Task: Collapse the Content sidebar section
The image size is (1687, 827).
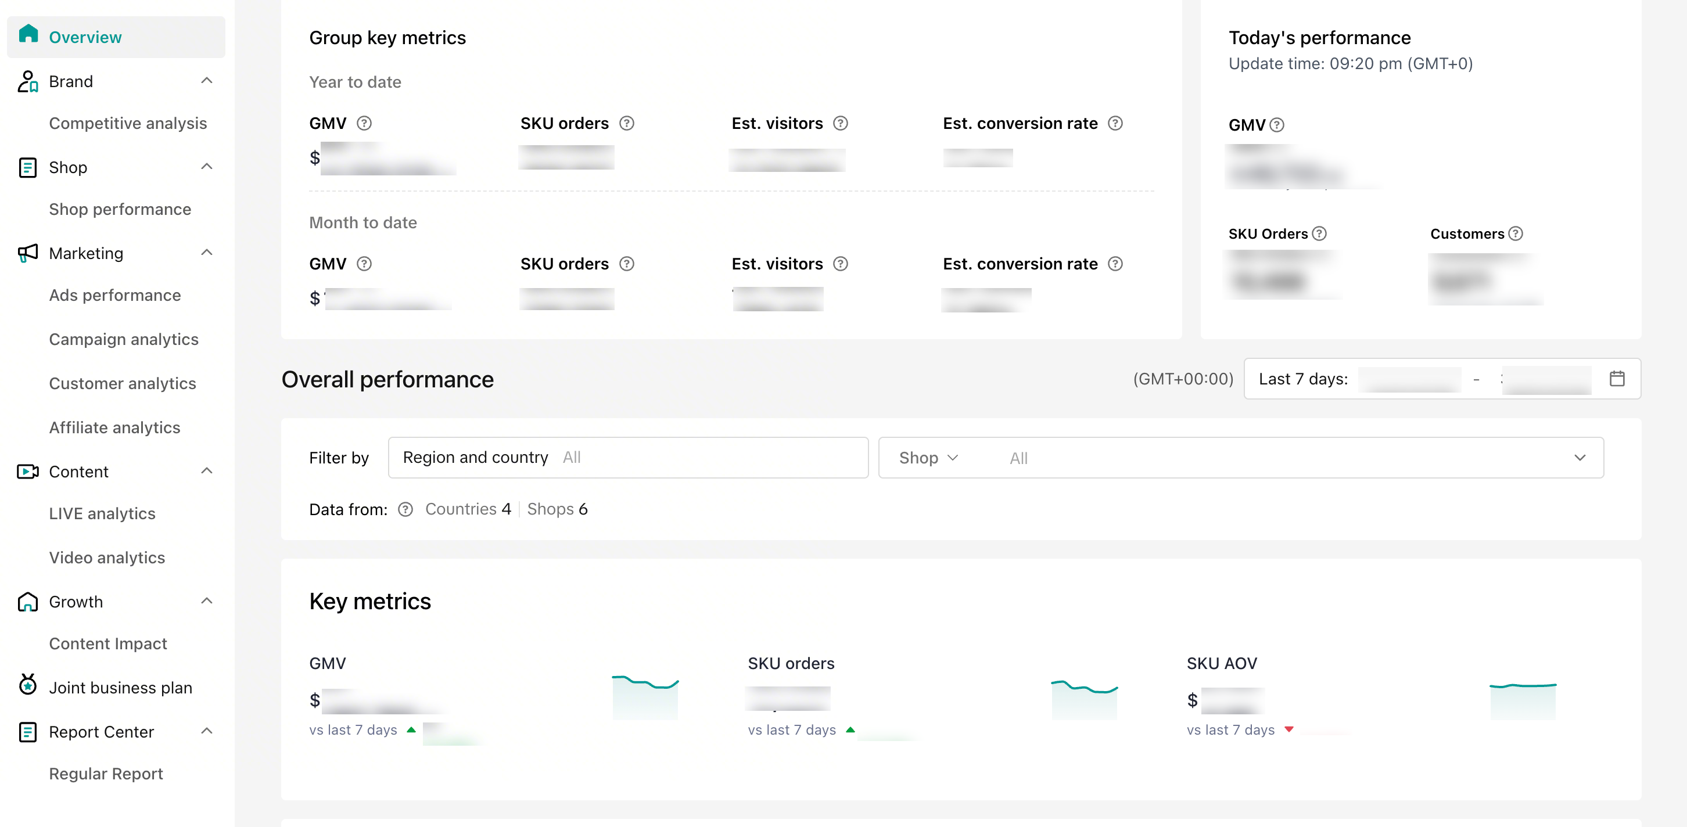Action: pyautogui.click(x=207, y=471)
